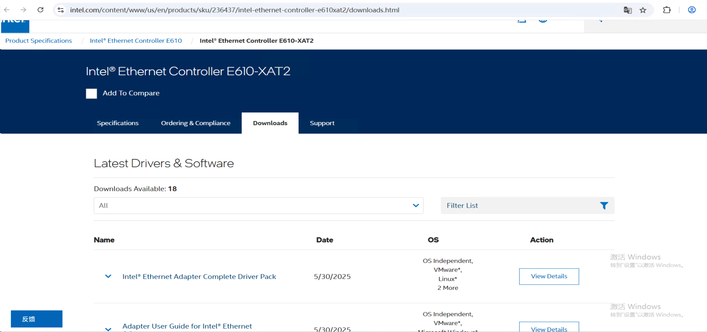The height and width of the screenshot is (332, 707).
Task: Click the 反馈 feedback button
Action: [x=37, y=319]
